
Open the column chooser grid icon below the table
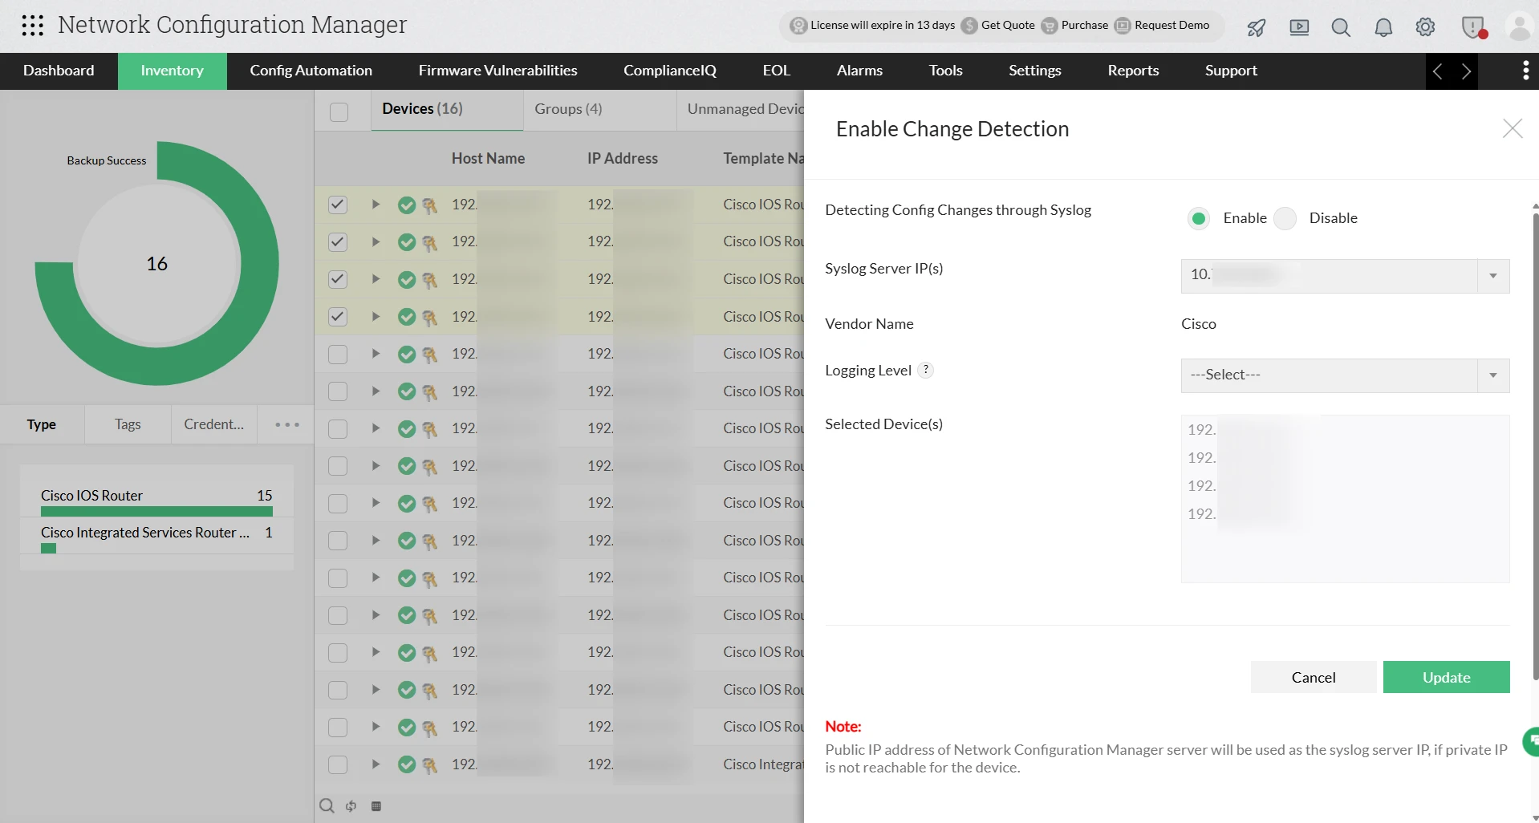[x=376, y=806]
